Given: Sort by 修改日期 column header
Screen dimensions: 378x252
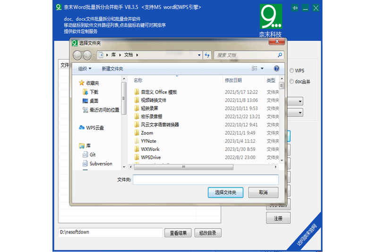Looking at the screenshot, I should click(x=233, y=80).
